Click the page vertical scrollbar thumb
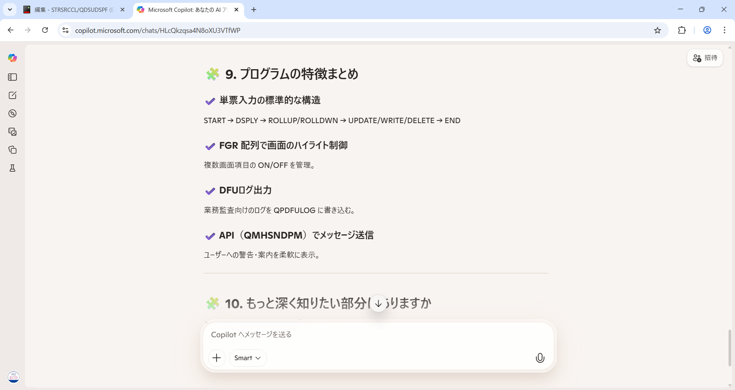735x390 pixels. point(730,348)
